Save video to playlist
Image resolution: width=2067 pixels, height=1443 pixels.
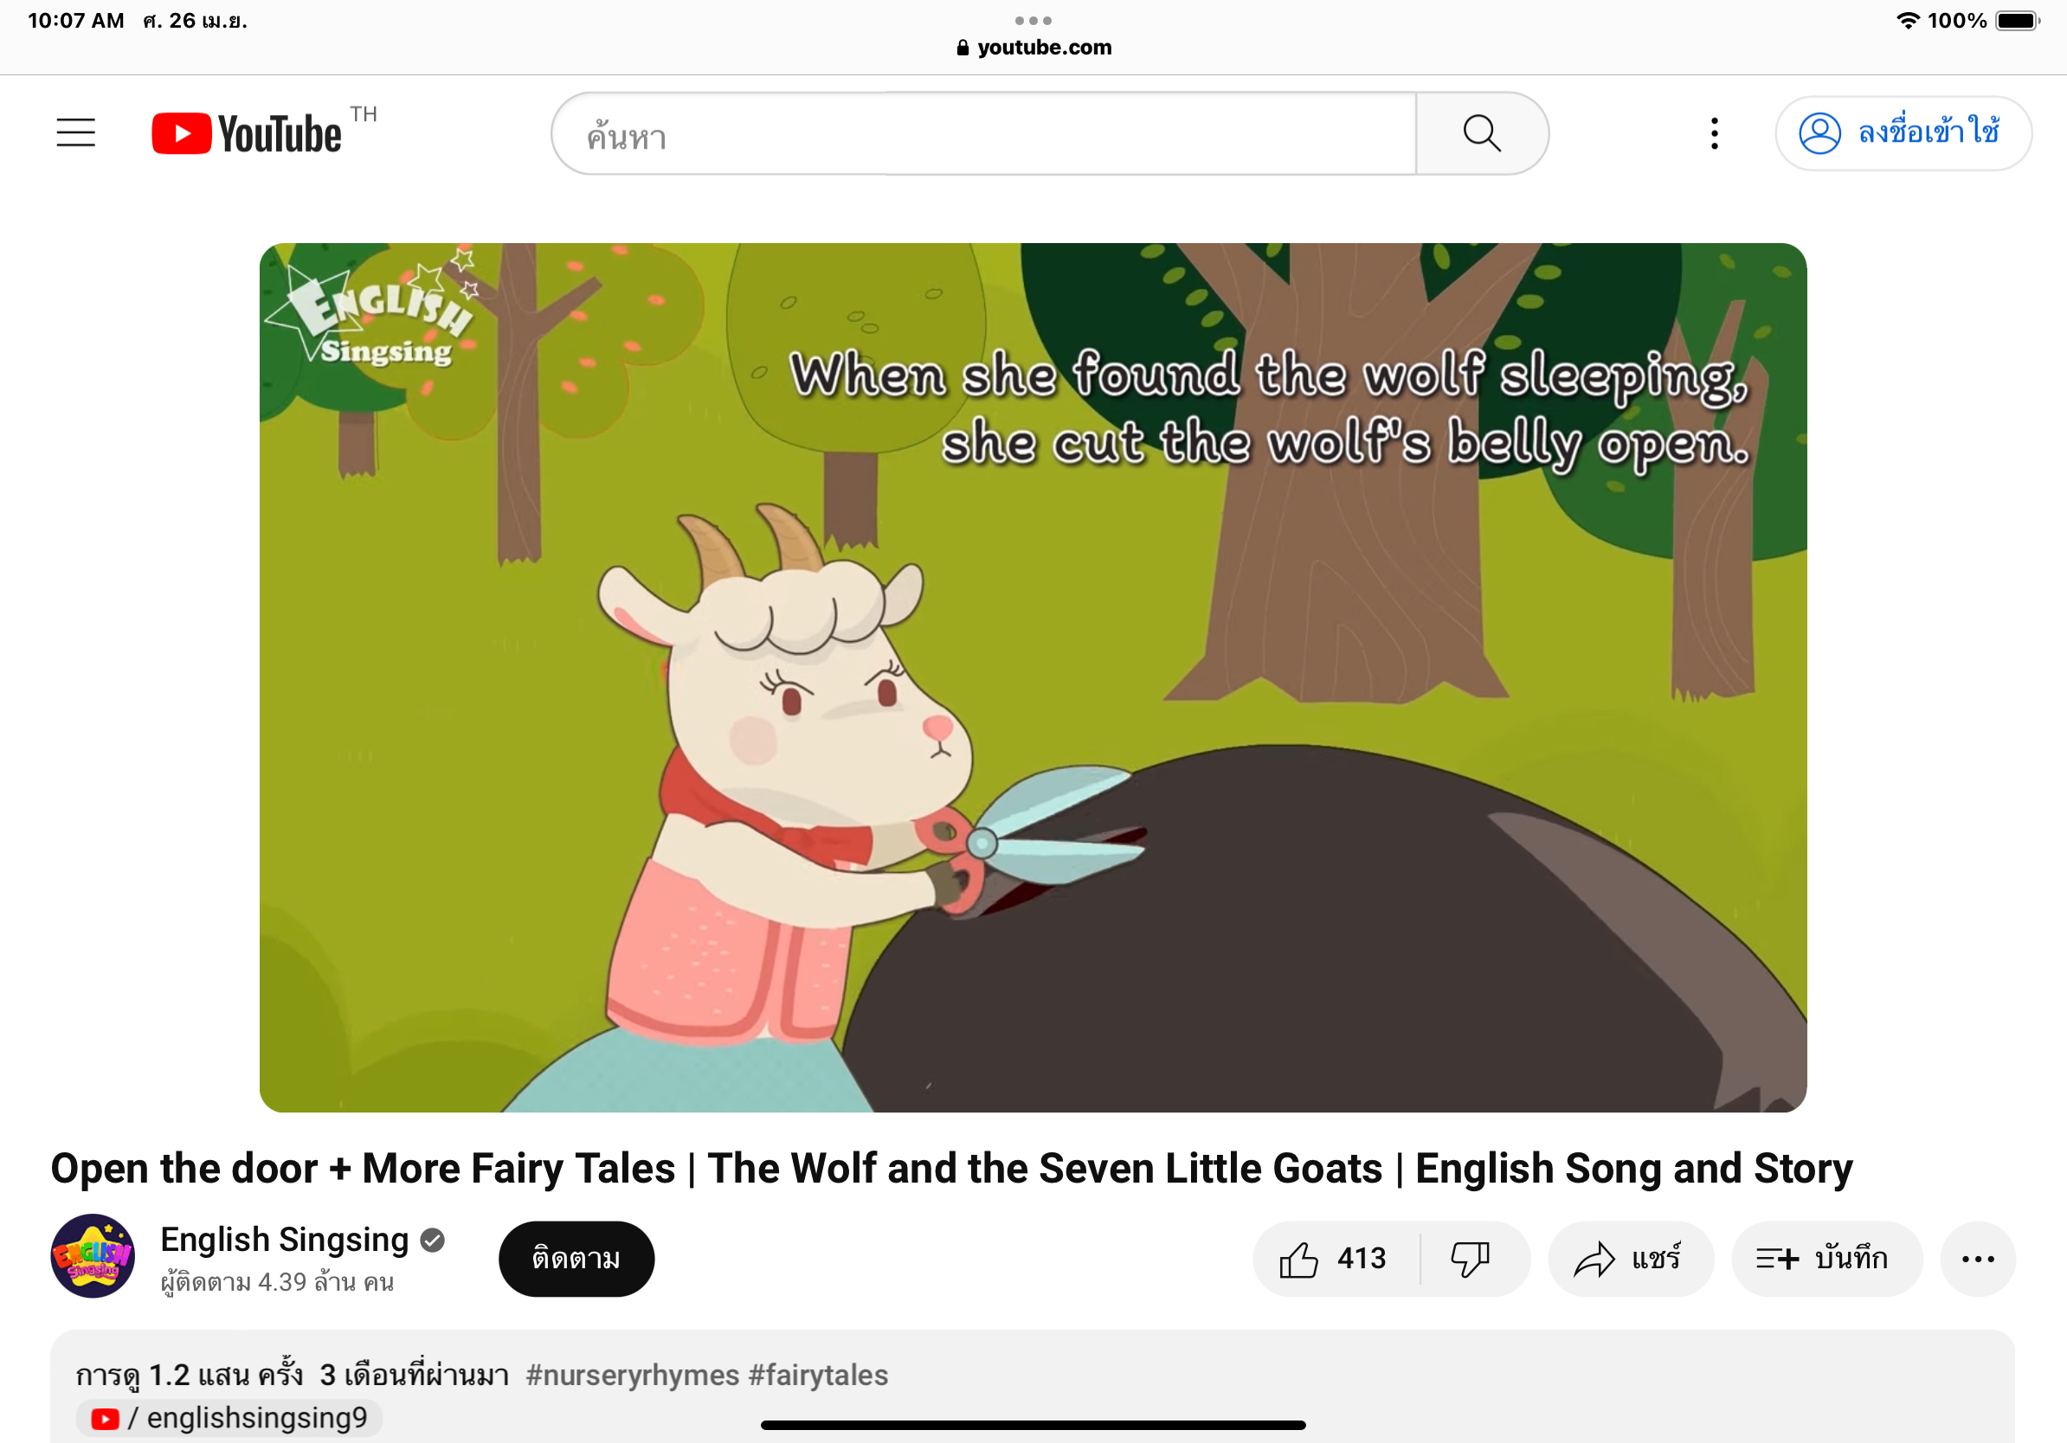tap(1825, 1258)
